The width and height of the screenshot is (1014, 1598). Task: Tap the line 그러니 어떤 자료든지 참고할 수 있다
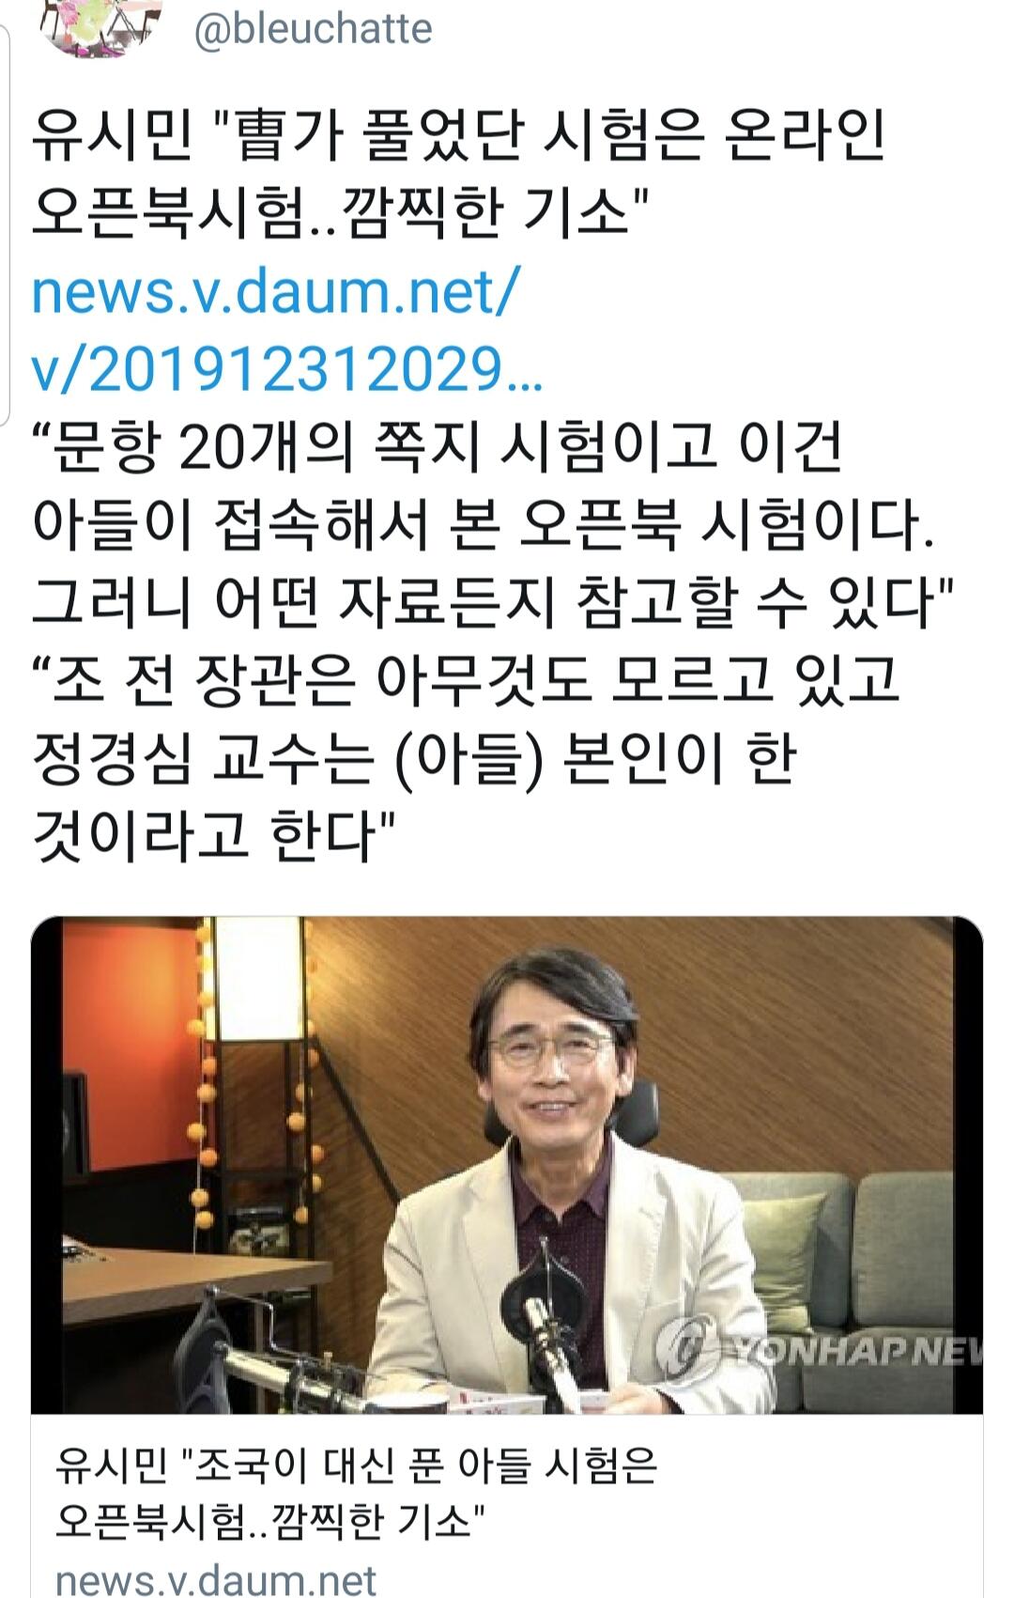tap(493, 602)
